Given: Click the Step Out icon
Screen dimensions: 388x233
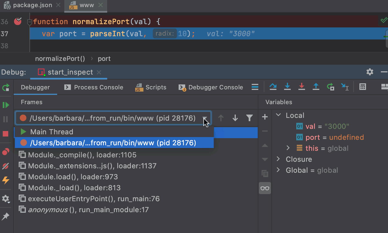Looking at the screenshot, I should [x=316, y=87].
